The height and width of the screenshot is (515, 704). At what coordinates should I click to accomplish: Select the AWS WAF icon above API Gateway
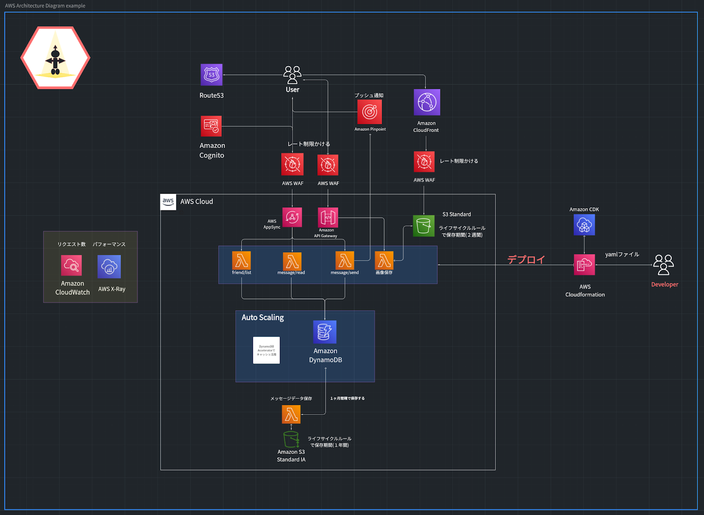click(x=328, y=165)
